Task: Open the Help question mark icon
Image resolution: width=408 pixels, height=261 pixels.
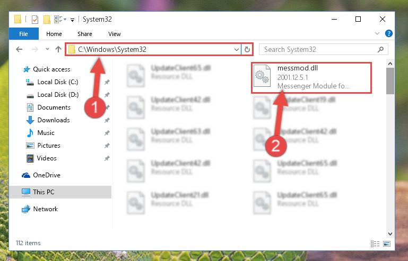Action: (388, 33)
